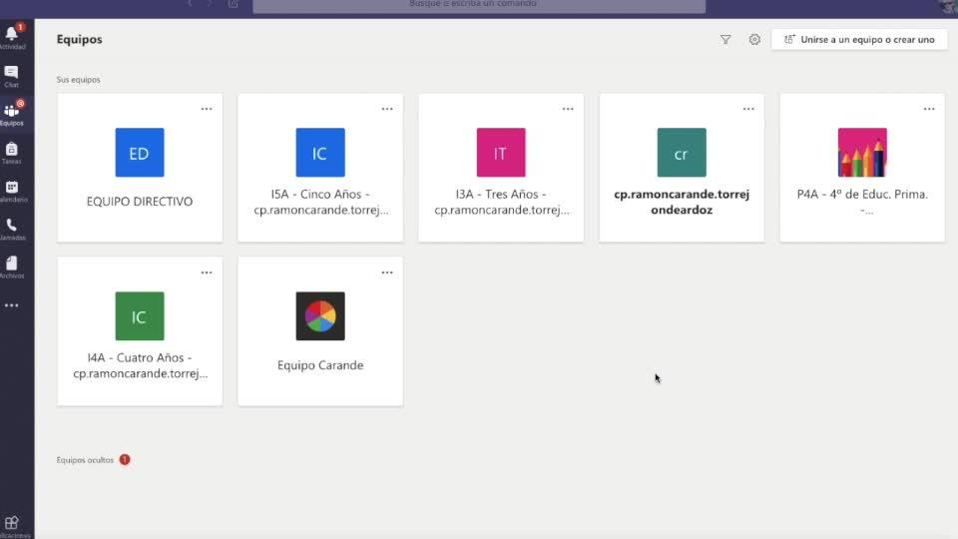Click the Sus equipos section label
The width and height of the screenshot is (958, 539).
coord(78,80)
